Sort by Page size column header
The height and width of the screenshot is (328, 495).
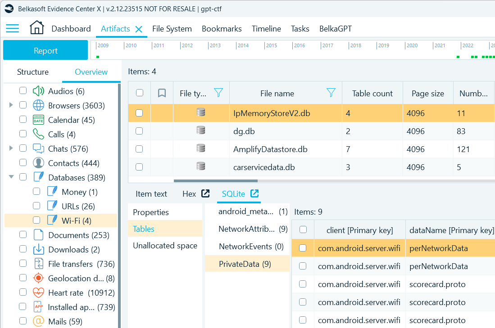(x=428, y=93)
